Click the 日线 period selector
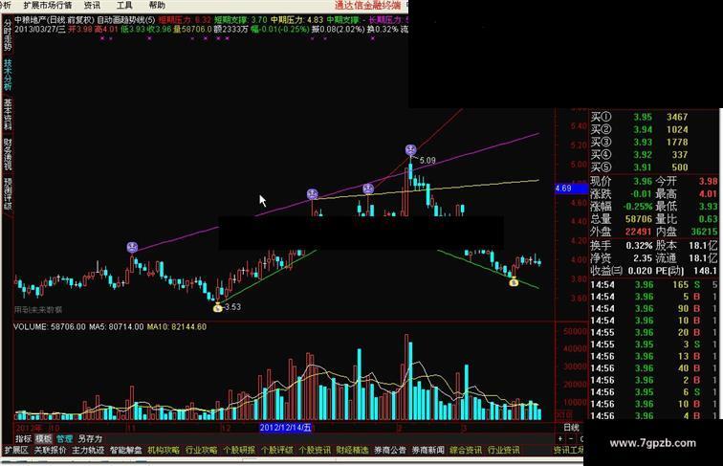 click(x=571, y=427)
